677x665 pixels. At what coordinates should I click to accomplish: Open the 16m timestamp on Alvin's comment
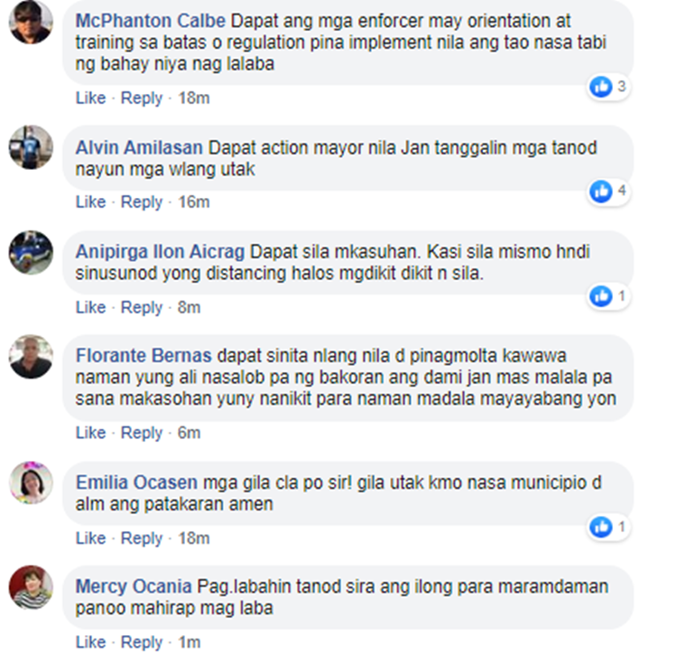tap(194, 202)
